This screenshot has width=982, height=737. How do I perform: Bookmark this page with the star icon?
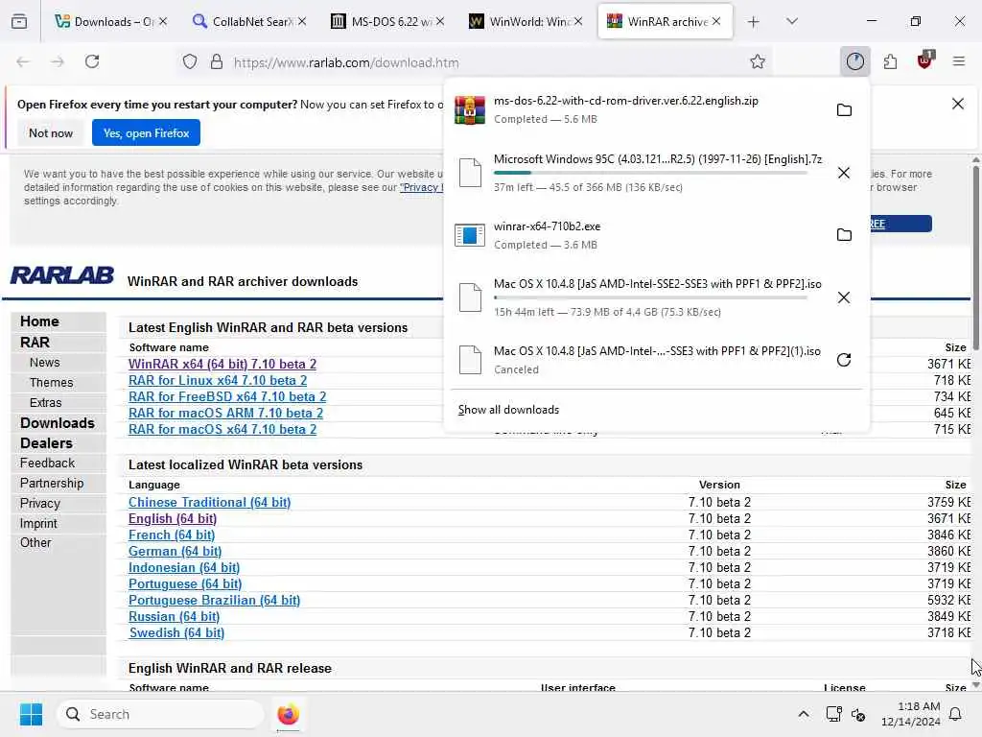pyautogui.click(x=758, y=61)
